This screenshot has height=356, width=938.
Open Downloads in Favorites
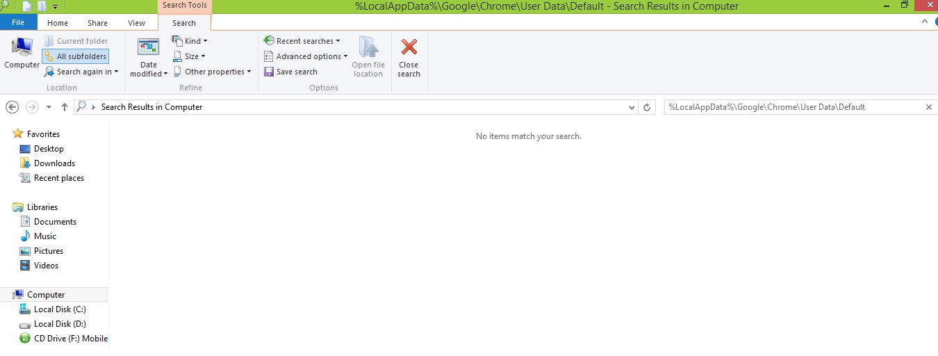click(x=54, y=163)
